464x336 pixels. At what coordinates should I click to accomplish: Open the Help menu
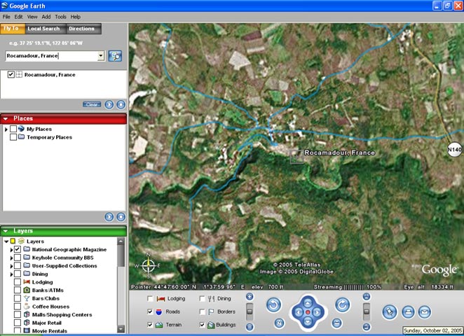point(76,17)
